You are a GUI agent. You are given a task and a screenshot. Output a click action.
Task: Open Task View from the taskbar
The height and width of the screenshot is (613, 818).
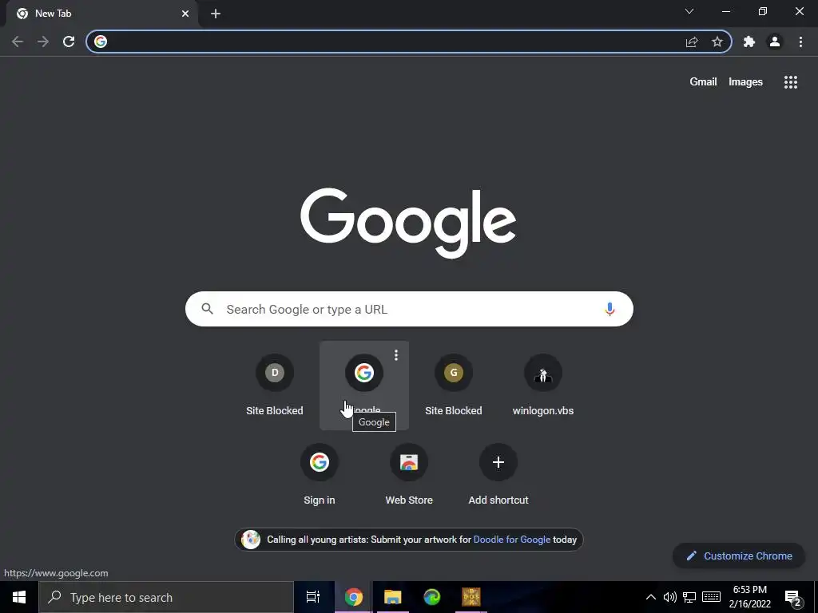pos(313,597)
